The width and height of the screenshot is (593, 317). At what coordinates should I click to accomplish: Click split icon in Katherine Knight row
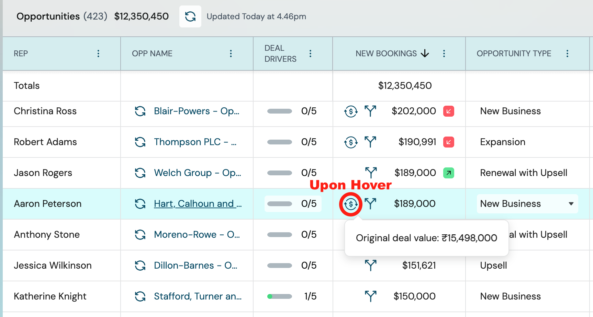tap(370, 296)
